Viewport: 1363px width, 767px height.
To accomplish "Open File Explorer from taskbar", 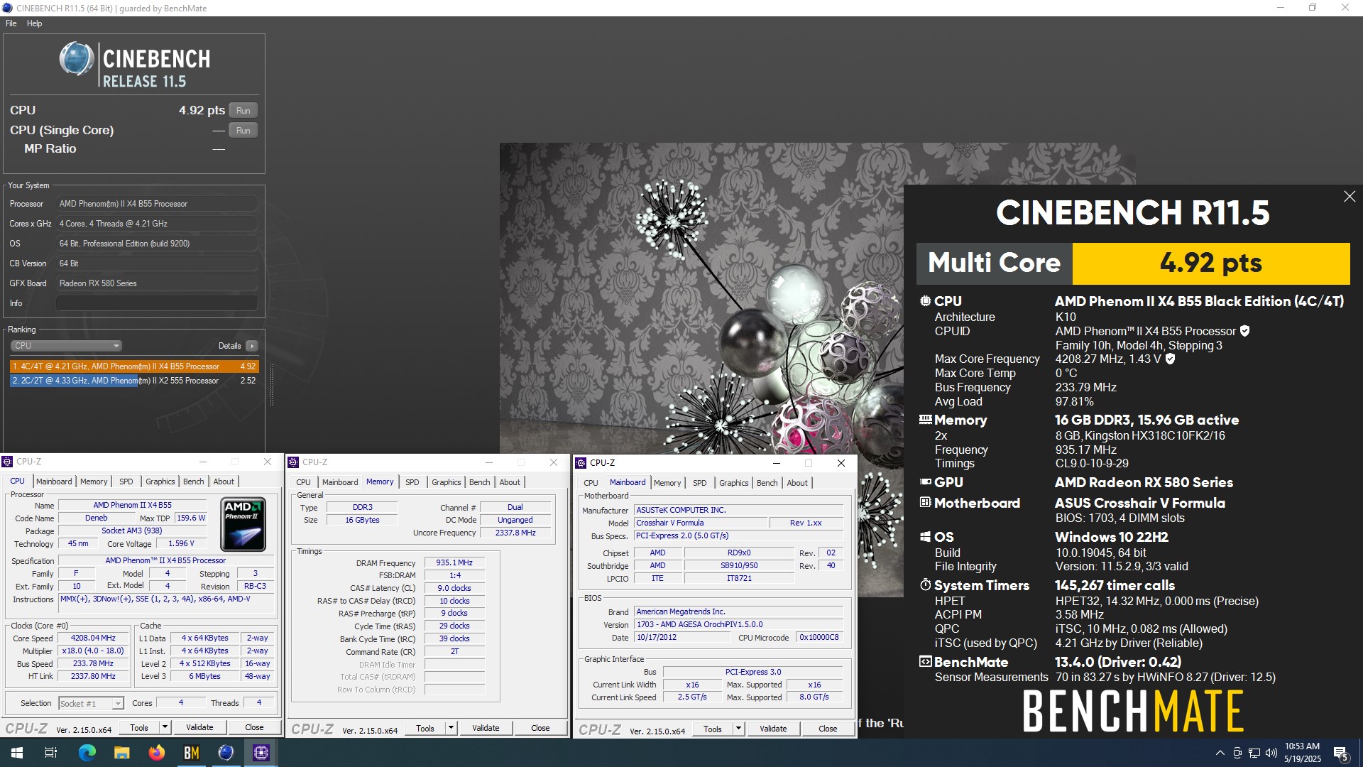I will [121, 753].
